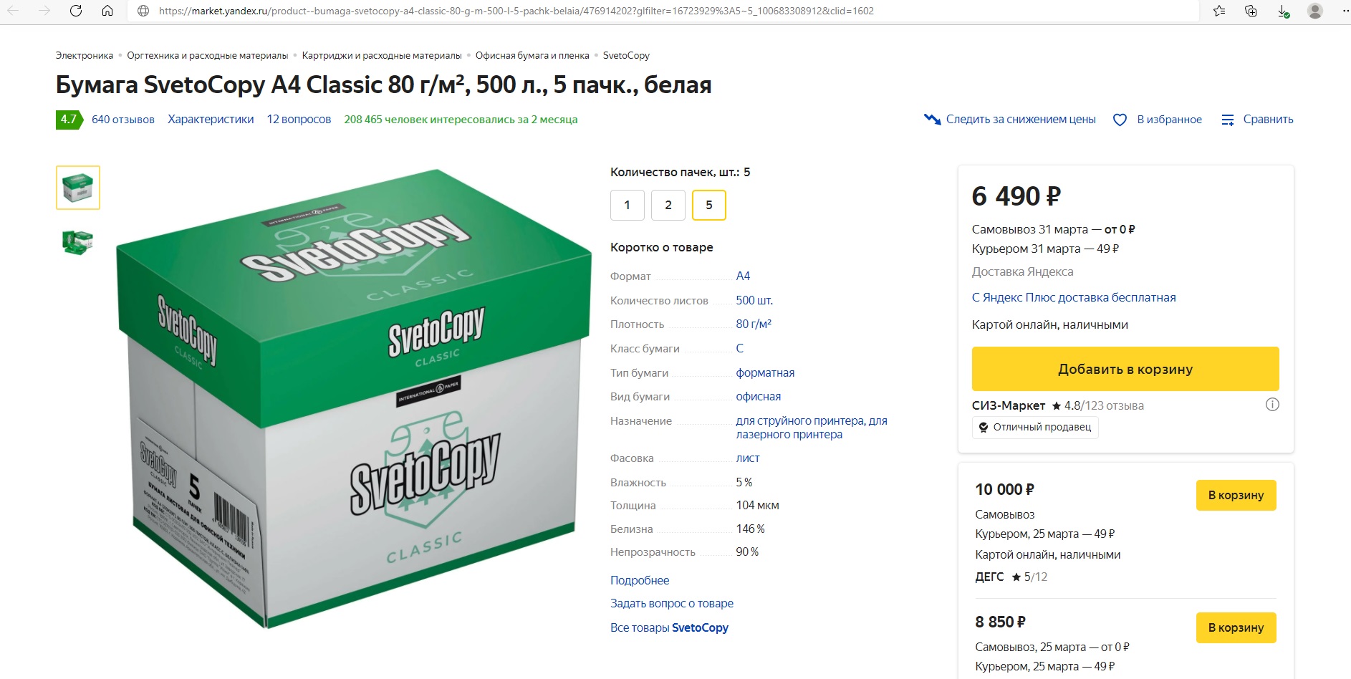Image resolution: width=1351 pixels, height=679 pixels.
Task: Click the heart icon for В избранное
Action: click(x=1120, y=120)
